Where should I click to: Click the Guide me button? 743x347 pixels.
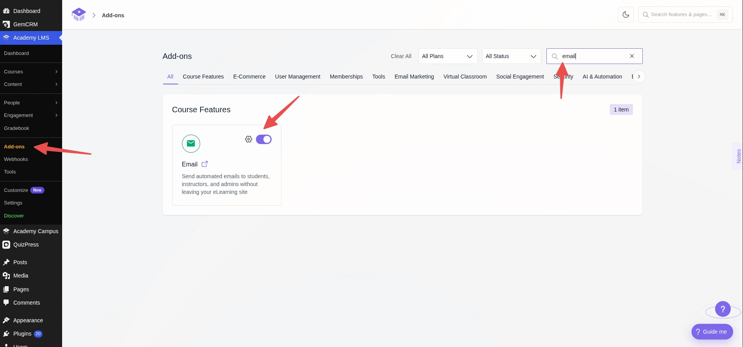point(712,332)
